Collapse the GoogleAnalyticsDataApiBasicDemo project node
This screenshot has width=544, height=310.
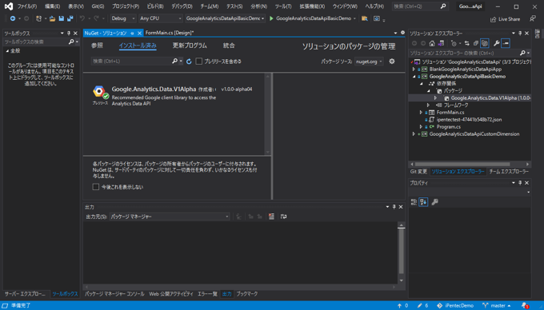click(x=414, y=77)
